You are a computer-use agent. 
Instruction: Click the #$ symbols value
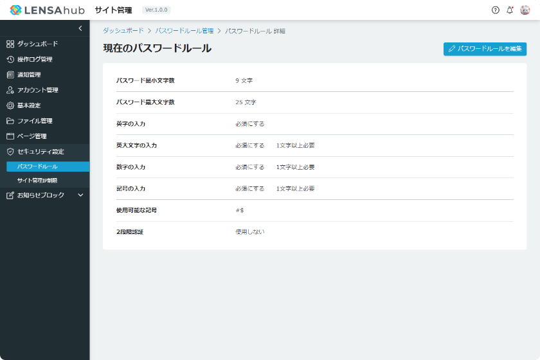240,210
